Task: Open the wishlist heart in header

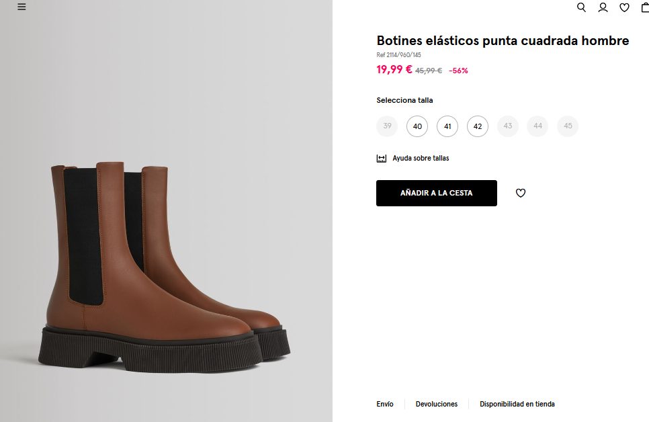Action: click(x=624, y=7)
